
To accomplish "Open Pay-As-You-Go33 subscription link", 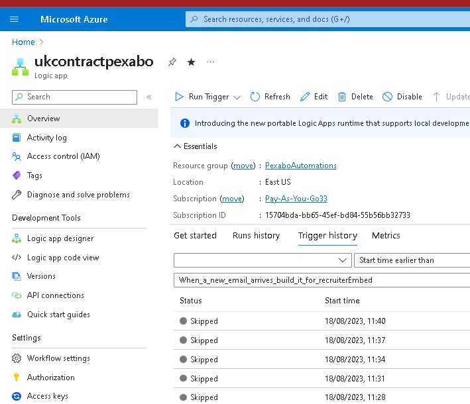I will coord(296,199).
